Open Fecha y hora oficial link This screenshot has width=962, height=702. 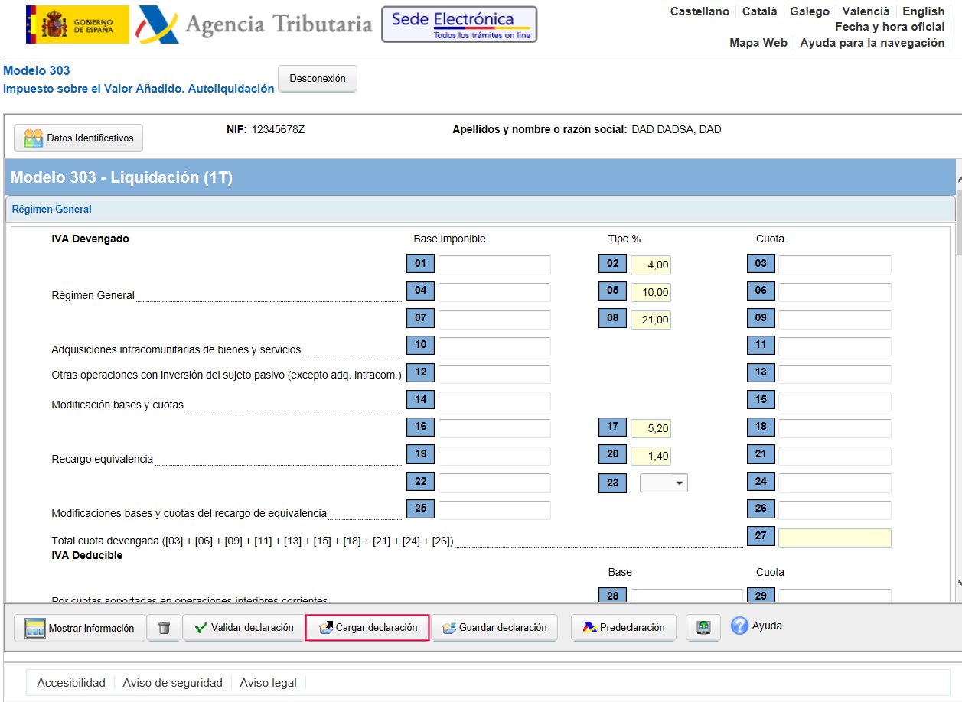pyautogui.click(x=890, y=27)
